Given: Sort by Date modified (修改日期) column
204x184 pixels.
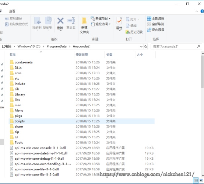Looking at the screenshot, I should click(x=82, y=55).
